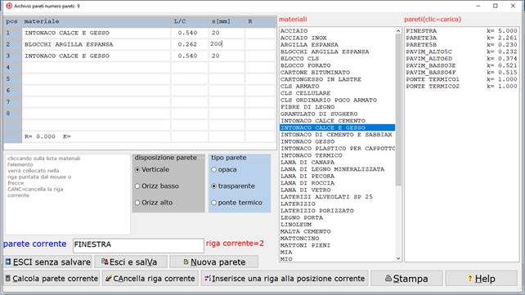Screen dimensions: 525x295
Task: Choose the Orizz alto wall orientation
Action: click(x=154, y=203)
